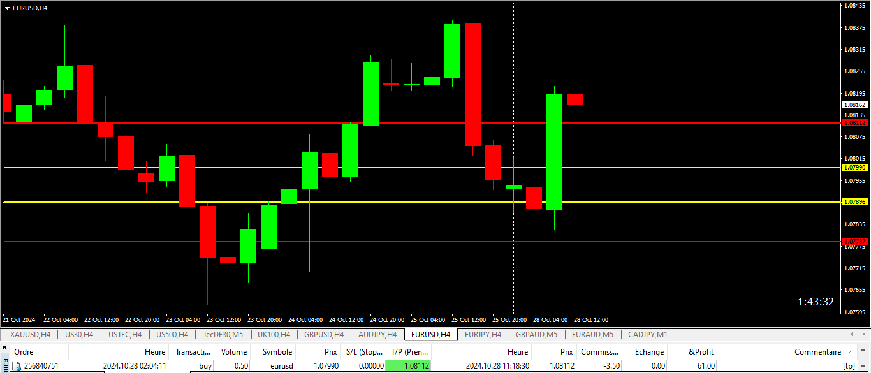
Task: Select yellow line label 1.07896
Action: (x=854, y=201)
